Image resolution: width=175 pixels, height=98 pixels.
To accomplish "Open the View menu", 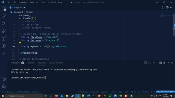I will coord(32,2).
